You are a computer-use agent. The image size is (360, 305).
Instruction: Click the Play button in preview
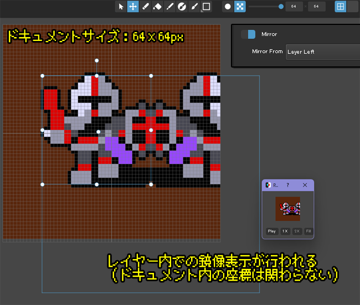pos(272,231)
